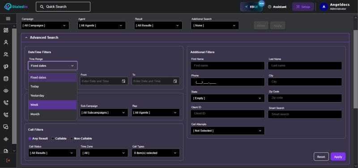Open the Rep All Agents dropdown
358x168 pixels.
point(155,113)
